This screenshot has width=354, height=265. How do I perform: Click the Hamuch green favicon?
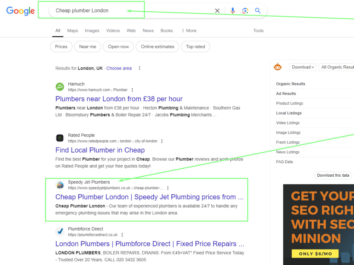(60, 87)
